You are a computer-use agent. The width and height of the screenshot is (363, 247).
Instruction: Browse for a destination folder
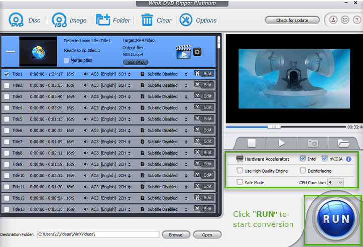click(176, 235)
